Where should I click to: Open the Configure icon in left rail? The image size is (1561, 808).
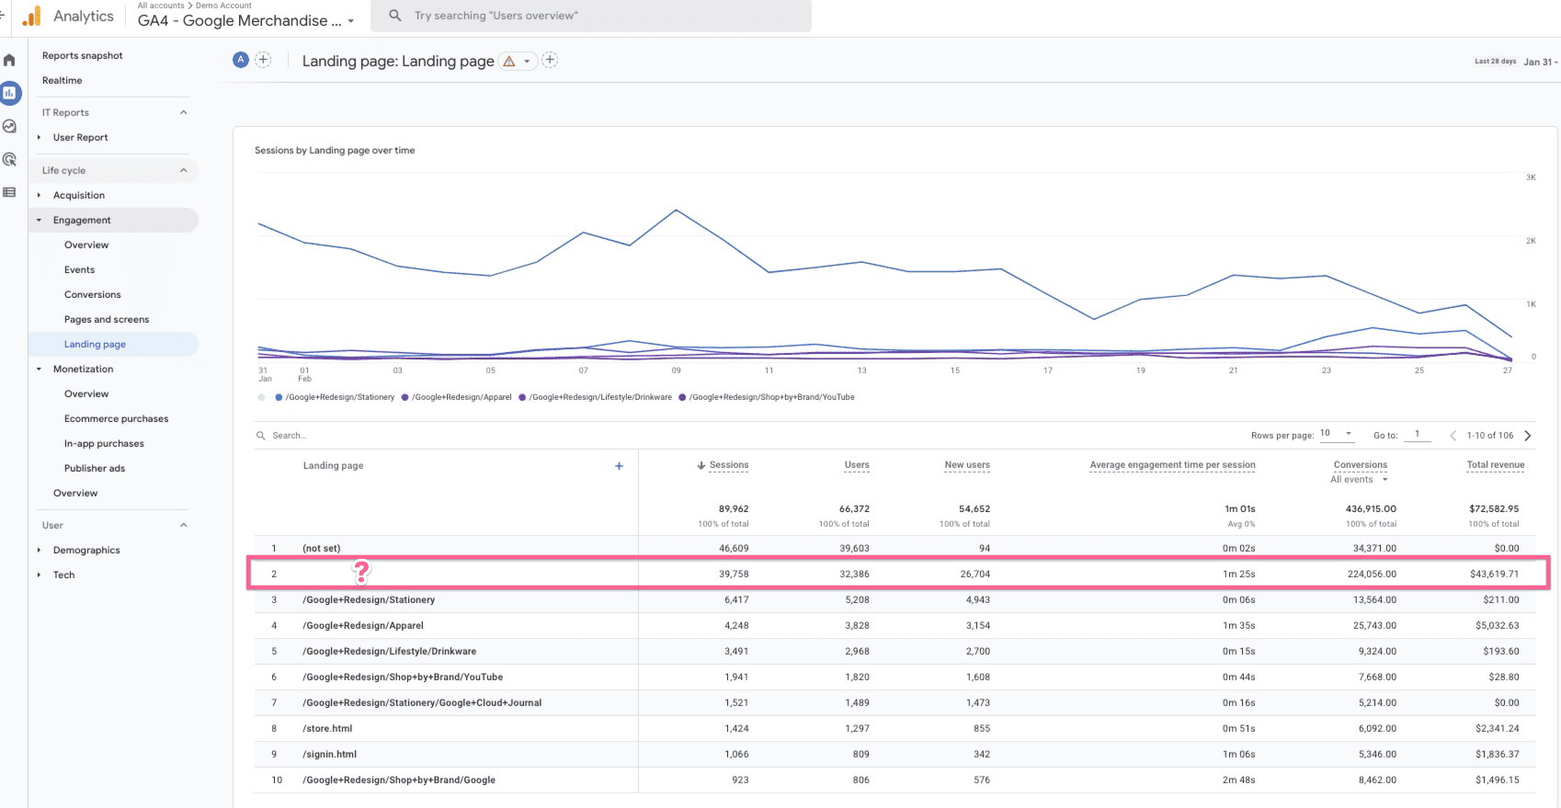9,192
